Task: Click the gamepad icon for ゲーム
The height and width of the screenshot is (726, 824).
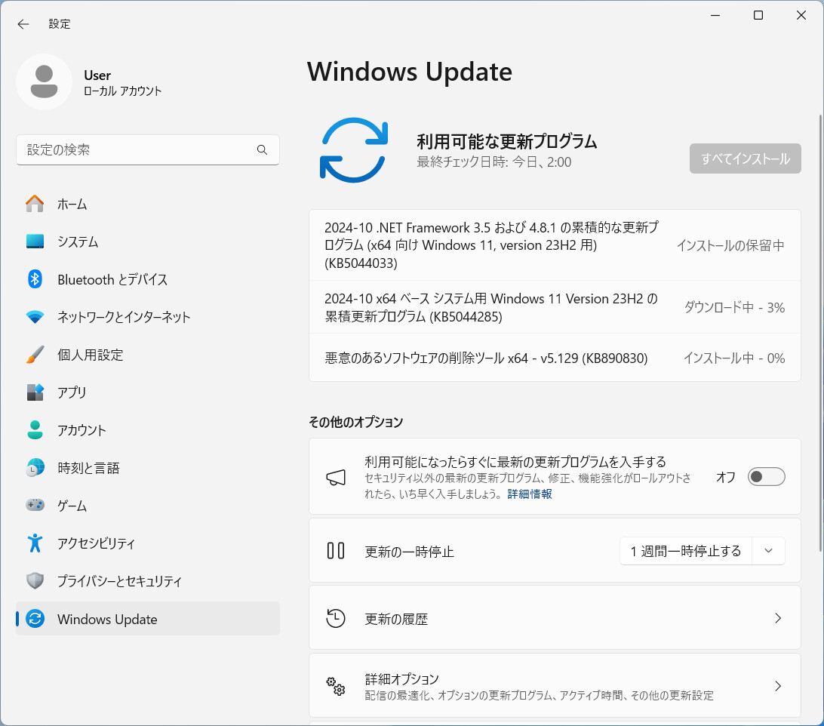Action: point(35,505)
